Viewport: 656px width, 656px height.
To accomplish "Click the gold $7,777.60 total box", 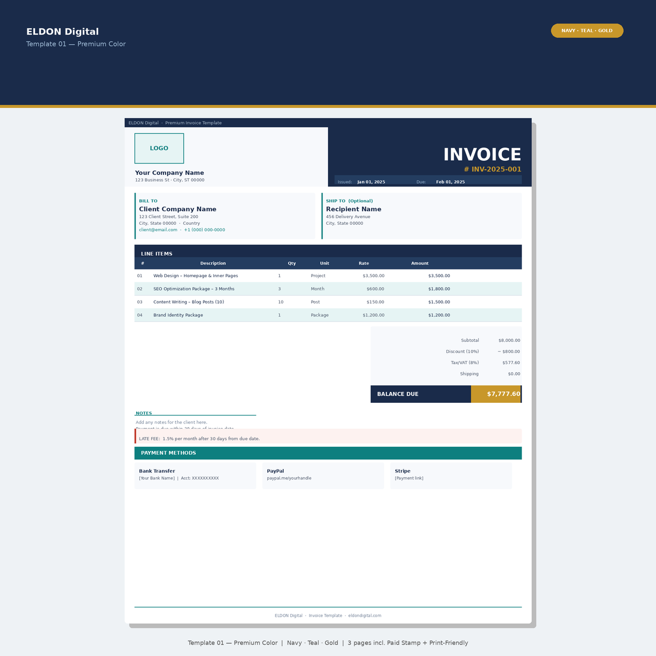I will click(x=496, y=394).
